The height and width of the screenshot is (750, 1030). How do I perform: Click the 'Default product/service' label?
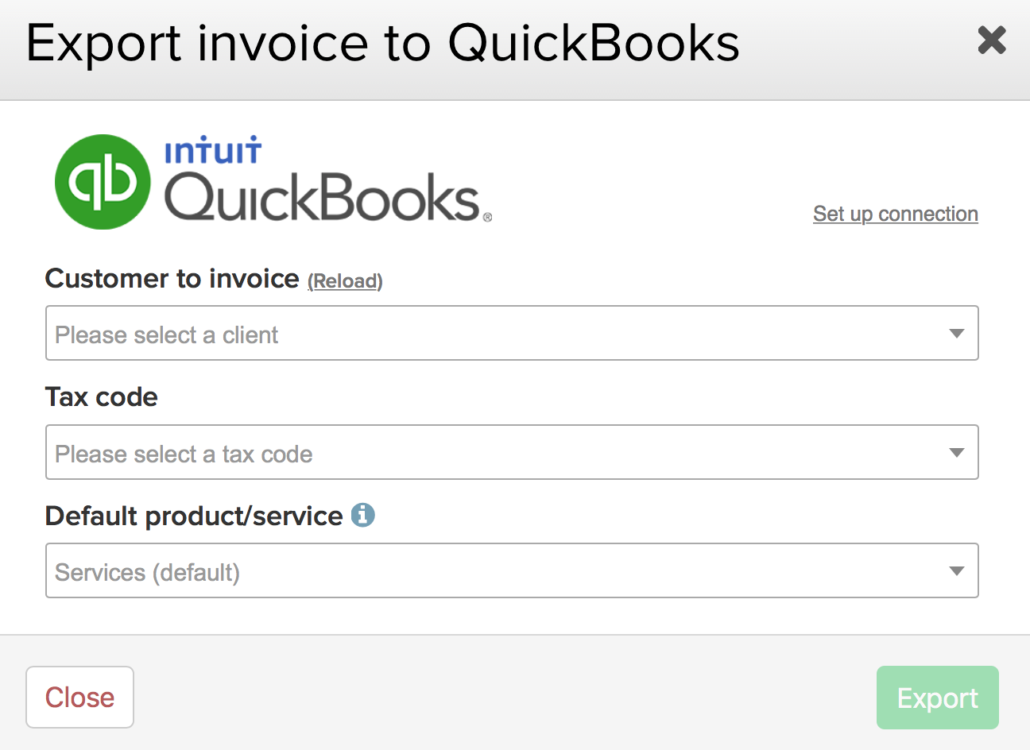tap(194, 516)
